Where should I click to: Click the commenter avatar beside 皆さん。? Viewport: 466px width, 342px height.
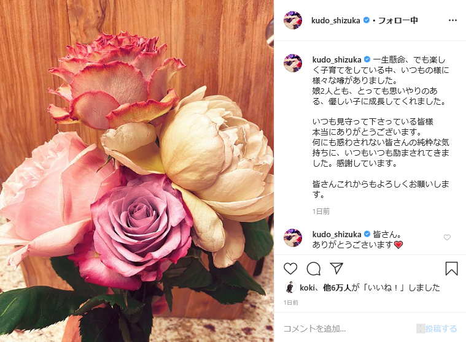pyautogui.click(x=293, y=238)
